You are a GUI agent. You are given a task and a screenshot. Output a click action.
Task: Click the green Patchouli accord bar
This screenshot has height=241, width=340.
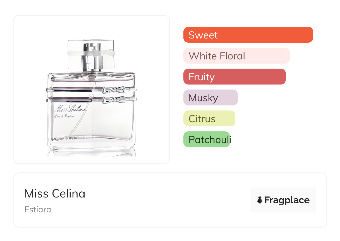[207, 139]
